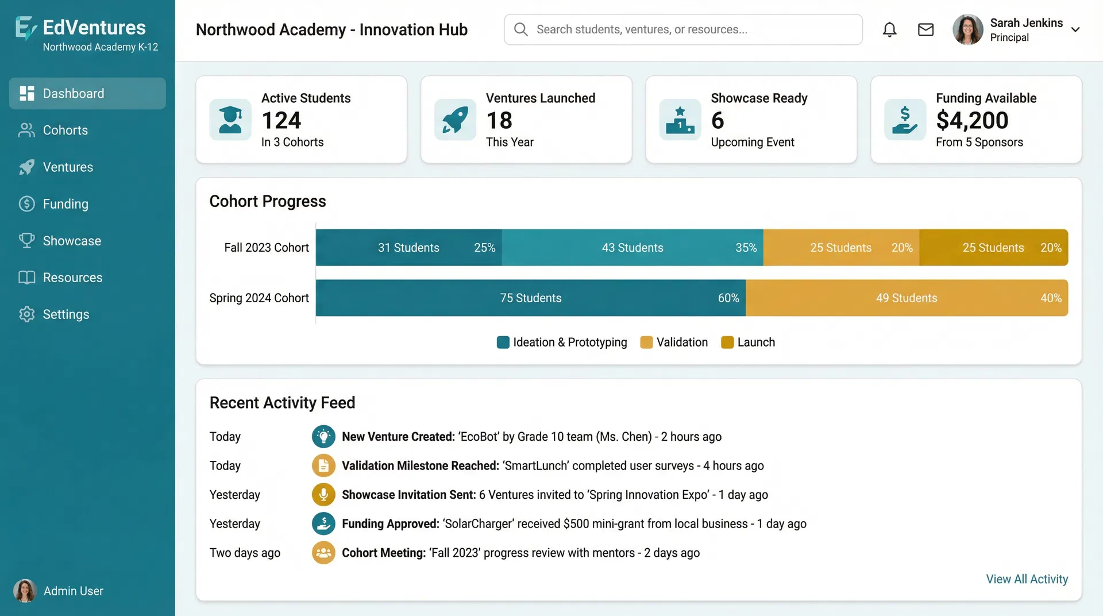Open the Funding Available card
Viewport: 1103px width, 616px height.
click(975, 119)
